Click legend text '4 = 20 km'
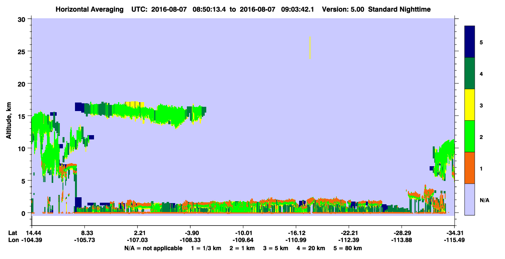Screen dimensions: 505x259 click(310, 248)
